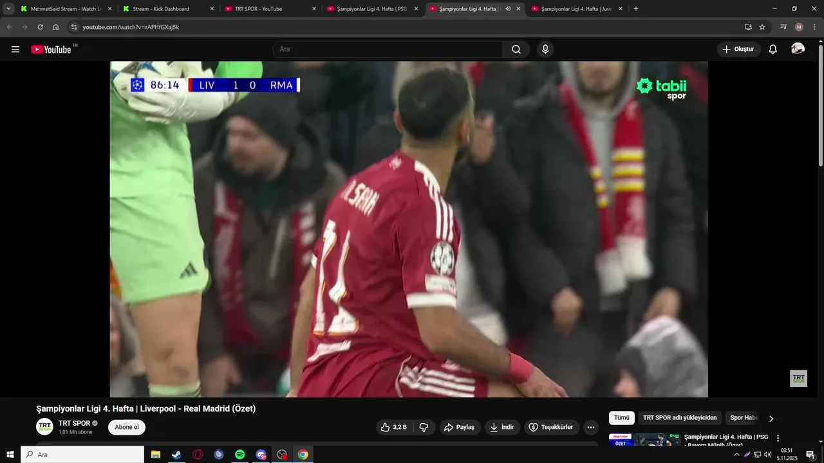Viewport: 824px width, 463px height.
Task: Open TRT SPOR channel avatar
Action: (x=44, y=427)
